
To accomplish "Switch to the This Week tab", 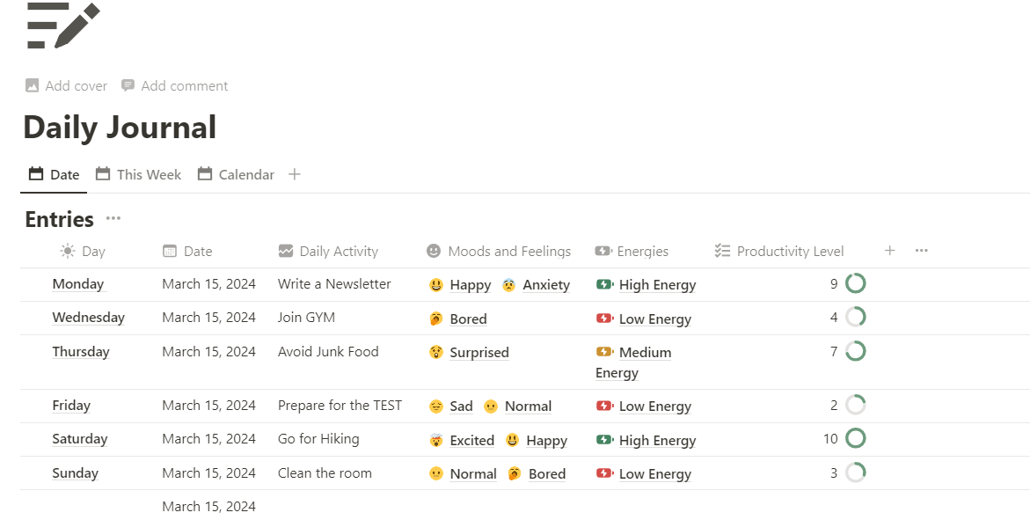I will [138, 174].
